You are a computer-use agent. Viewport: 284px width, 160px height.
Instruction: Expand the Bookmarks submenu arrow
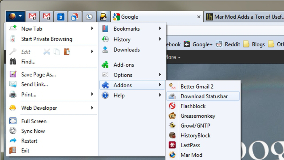pyautogui.click(x=160, y=28)
